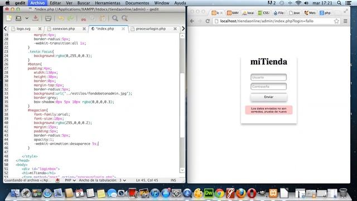This screenshot has width=357, height=201.
Task: Open the Editar menu
Action: pos(55,3)
